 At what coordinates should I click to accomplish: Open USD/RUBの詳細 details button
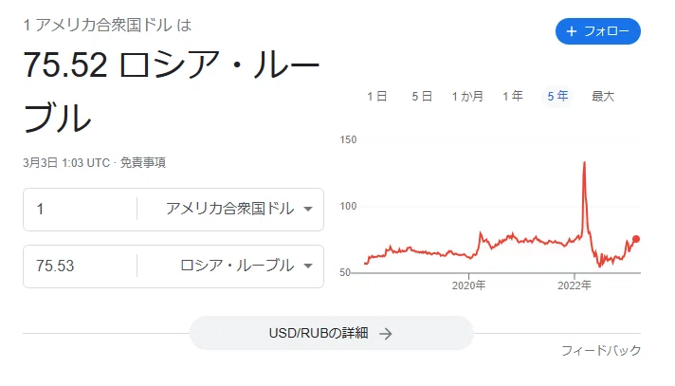coord(332,333)
